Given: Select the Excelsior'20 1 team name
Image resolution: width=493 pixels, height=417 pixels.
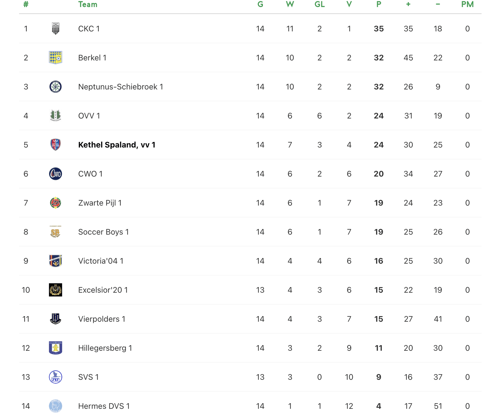Looking at the screenshot, I should pyautogui.click(x=103, y=290).
